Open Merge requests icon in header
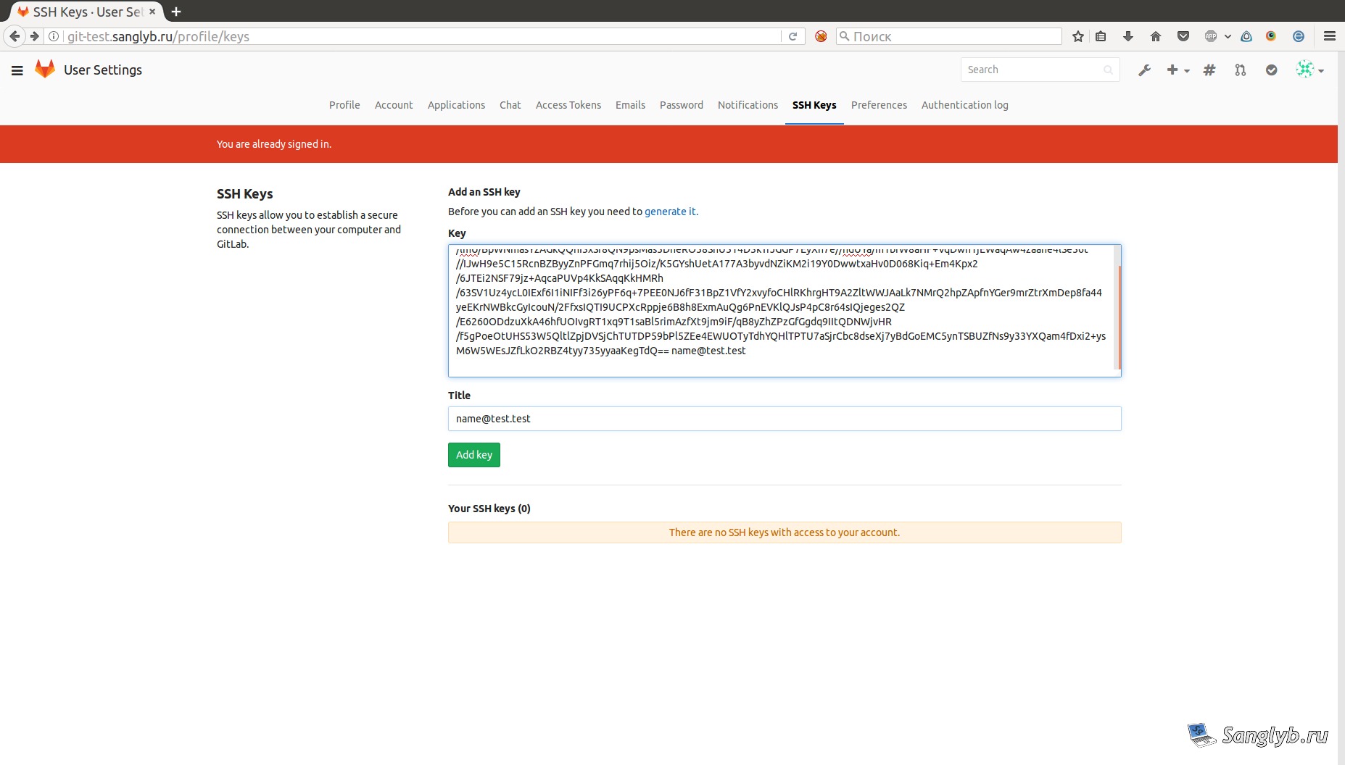Screen dimensions: 1345x765 pos(1241,70)
